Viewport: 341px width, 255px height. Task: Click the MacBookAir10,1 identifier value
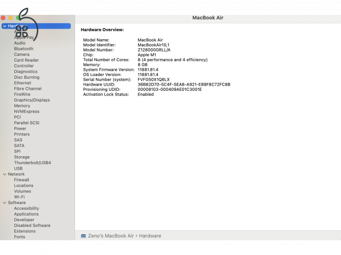153,45
